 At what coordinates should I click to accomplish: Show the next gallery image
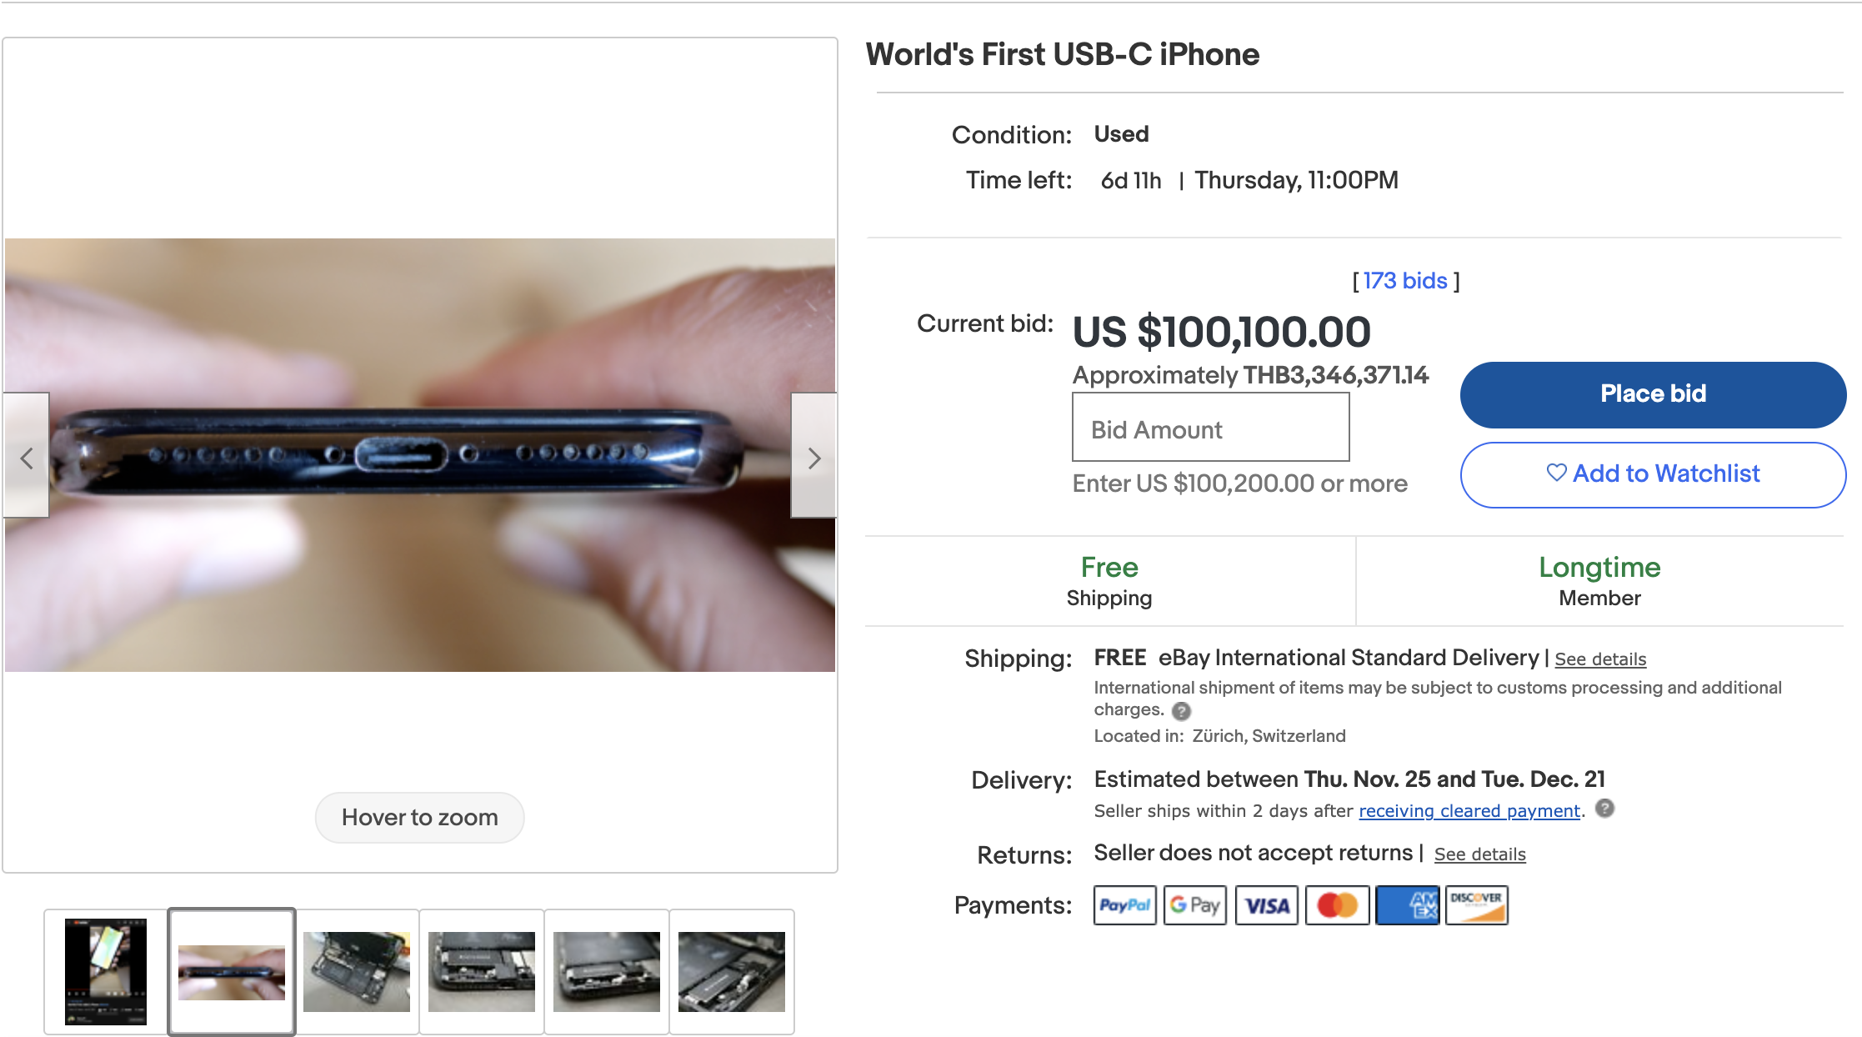[x=813, y=457]
